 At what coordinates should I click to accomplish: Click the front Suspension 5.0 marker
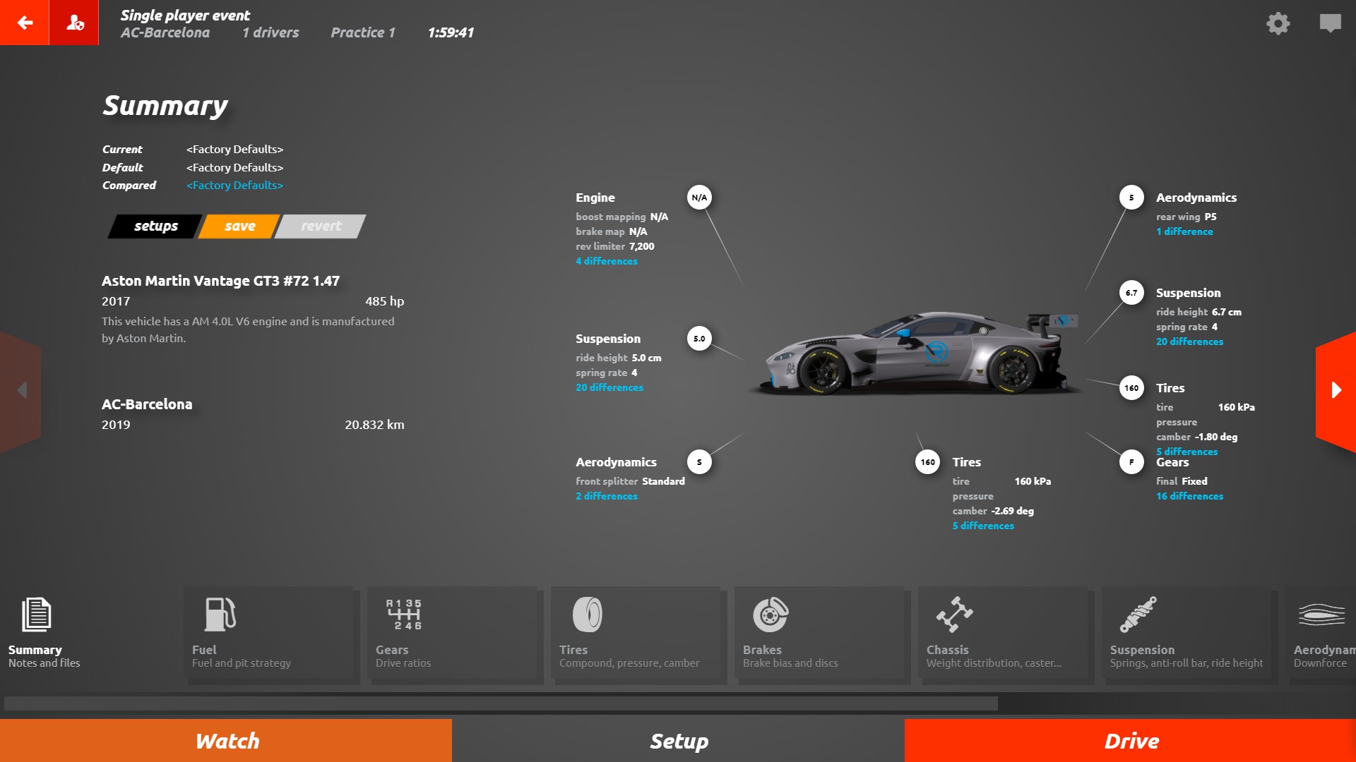point(699,339)
